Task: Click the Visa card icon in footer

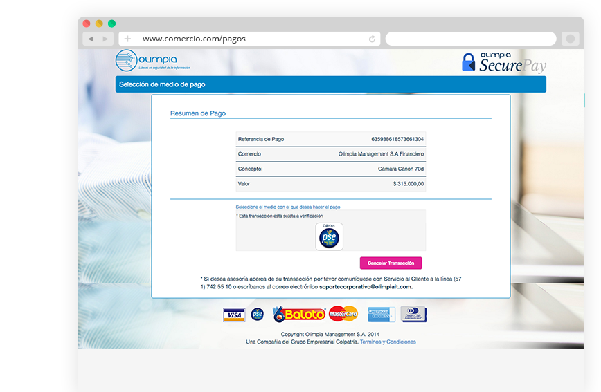Action: click(x=234, y=315)
